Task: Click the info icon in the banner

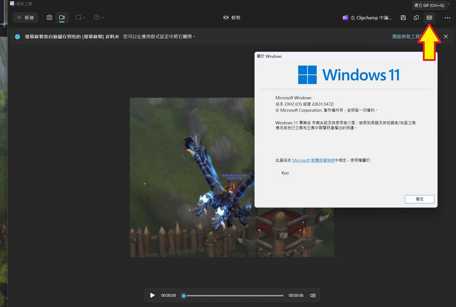Action: click(17, 37)
